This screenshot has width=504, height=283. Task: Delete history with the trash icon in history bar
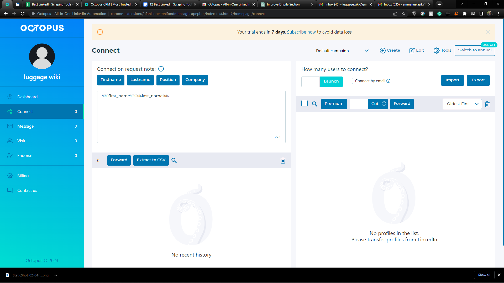coord(283,161)
